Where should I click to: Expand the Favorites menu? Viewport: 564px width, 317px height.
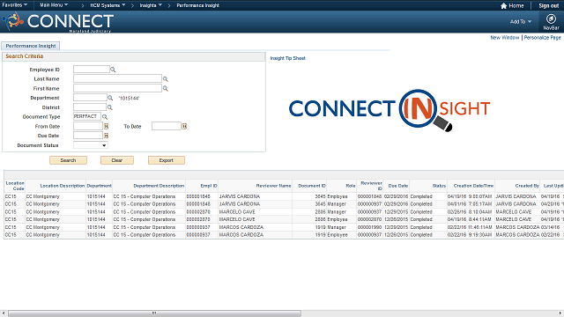coord(14,5)
